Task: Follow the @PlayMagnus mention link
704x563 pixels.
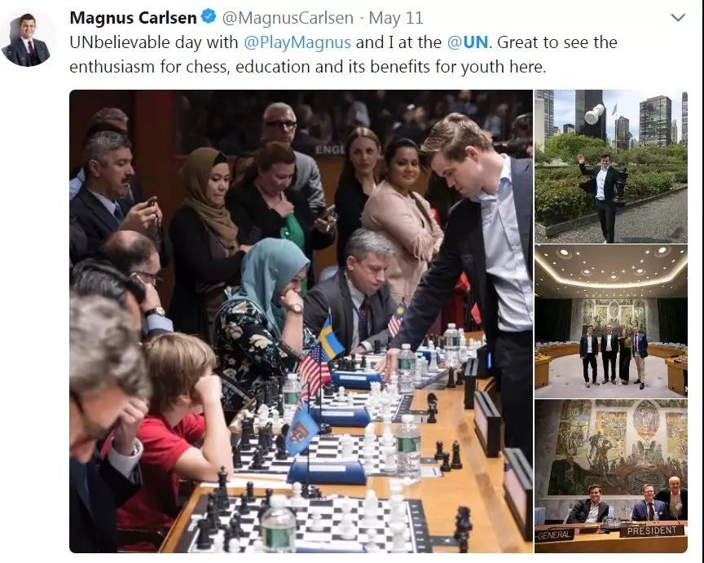Action: tap(297, 42)
